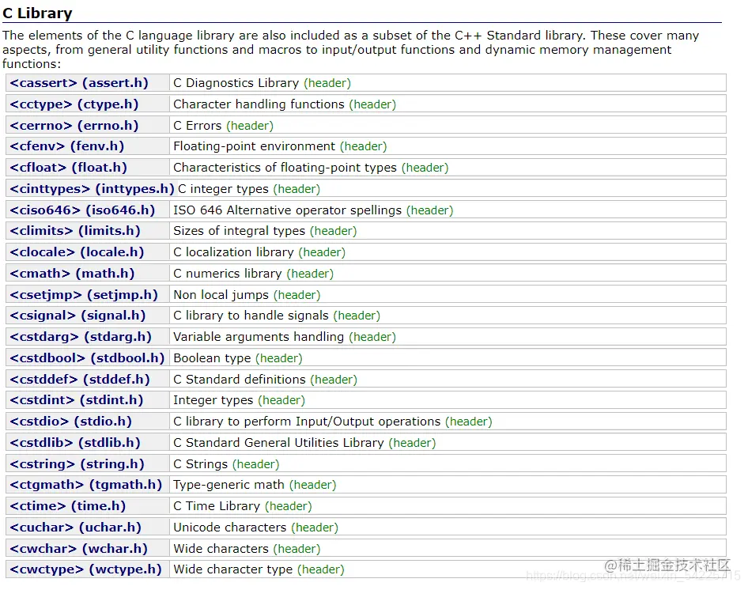The width and height of the screenshot is (748, 590).
Task: Click the 'Variable arguments handling' description
Action: [x=259, y=337]
